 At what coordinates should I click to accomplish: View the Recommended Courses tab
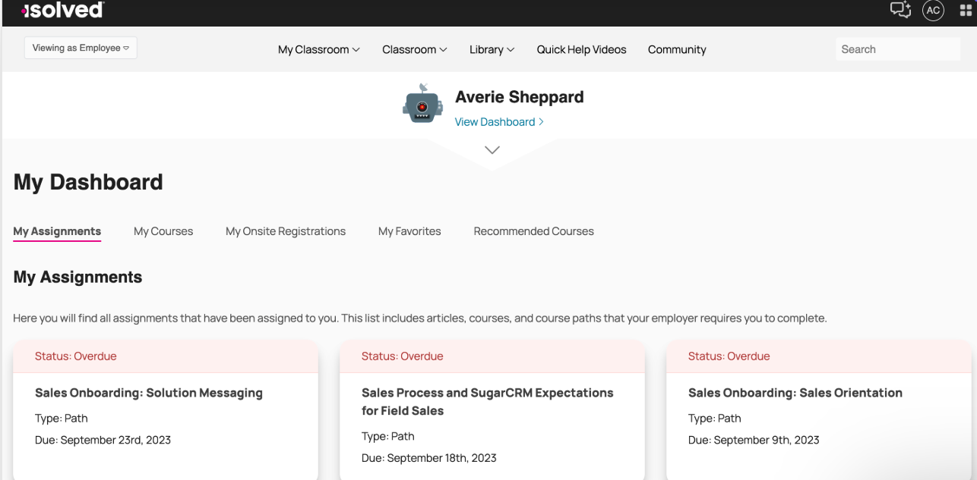(533, 231)
